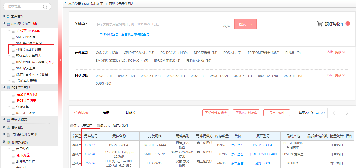This screenshot has width=356, height=168.
Task: Click the 搜索一下 search button
Action: pyautogui.click(x=245, y=24)
